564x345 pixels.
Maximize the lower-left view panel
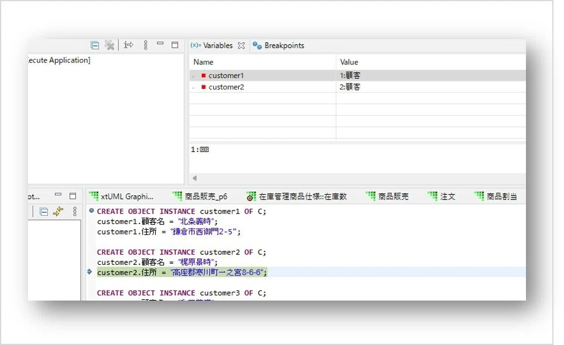coord(73,196)
